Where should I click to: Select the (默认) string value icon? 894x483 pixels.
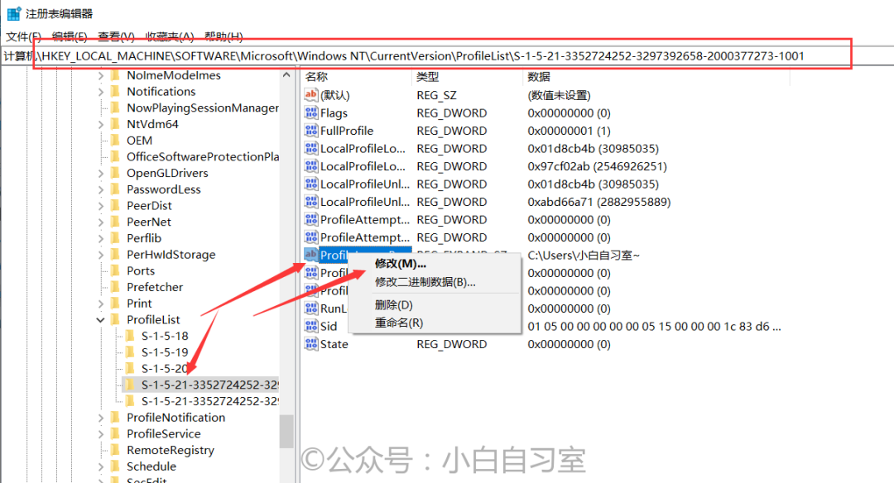click(x=310, y=95)
